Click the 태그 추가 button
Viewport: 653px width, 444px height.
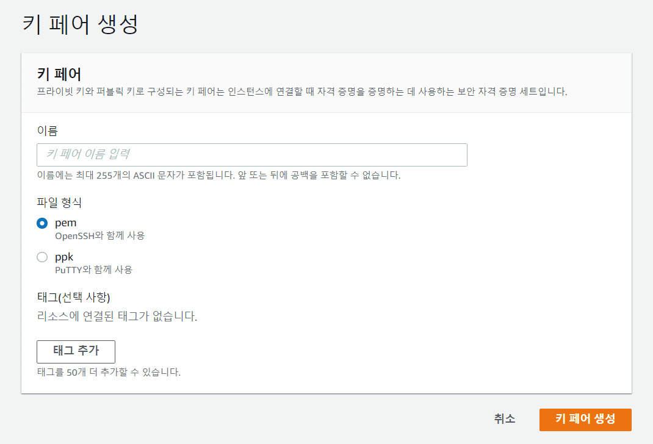pos(76,351)
